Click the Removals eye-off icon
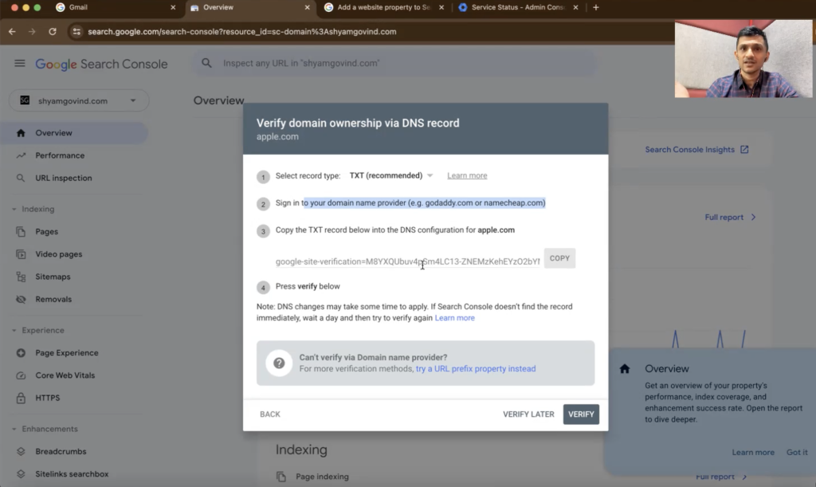Screen dimensions: 816x487 tap(21, 299)
